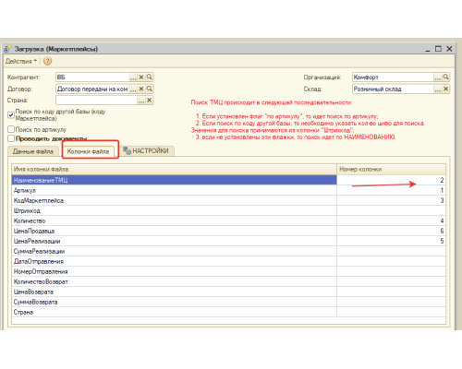
Task: Open help via the question mark icon
Action: (47, 61)
